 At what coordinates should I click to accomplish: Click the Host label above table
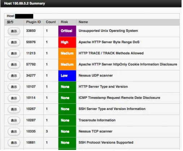(10, 16)
